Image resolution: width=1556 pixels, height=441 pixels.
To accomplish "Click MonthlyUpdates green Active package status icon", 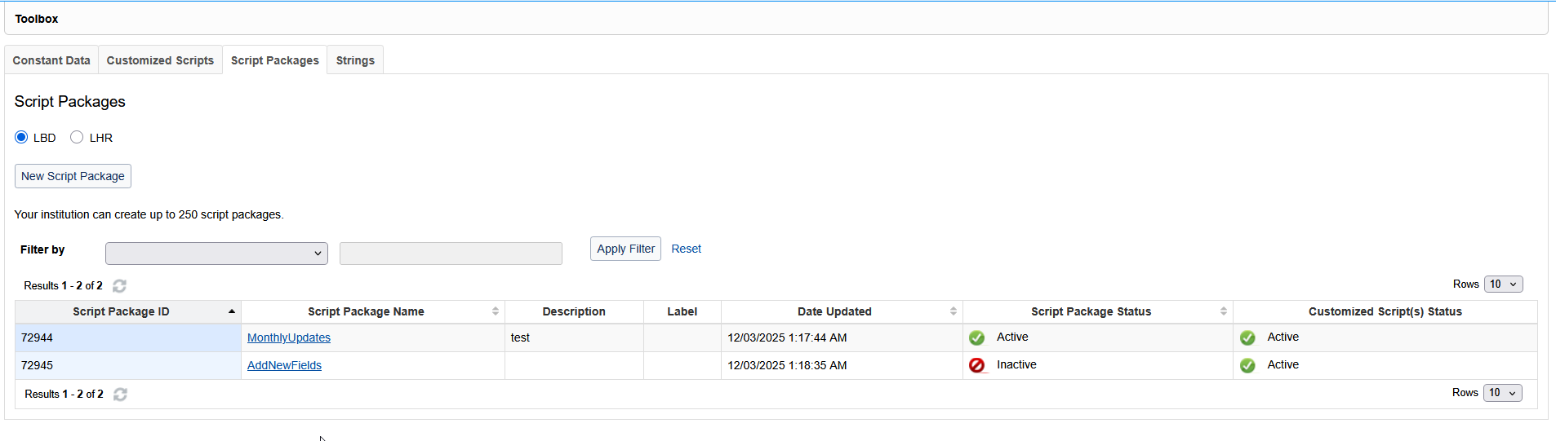I will coord(976,337).
